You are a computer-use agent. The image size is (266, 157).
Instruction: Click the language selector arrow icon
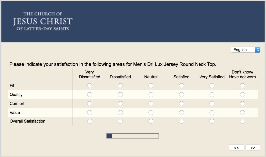click(258, 50)
